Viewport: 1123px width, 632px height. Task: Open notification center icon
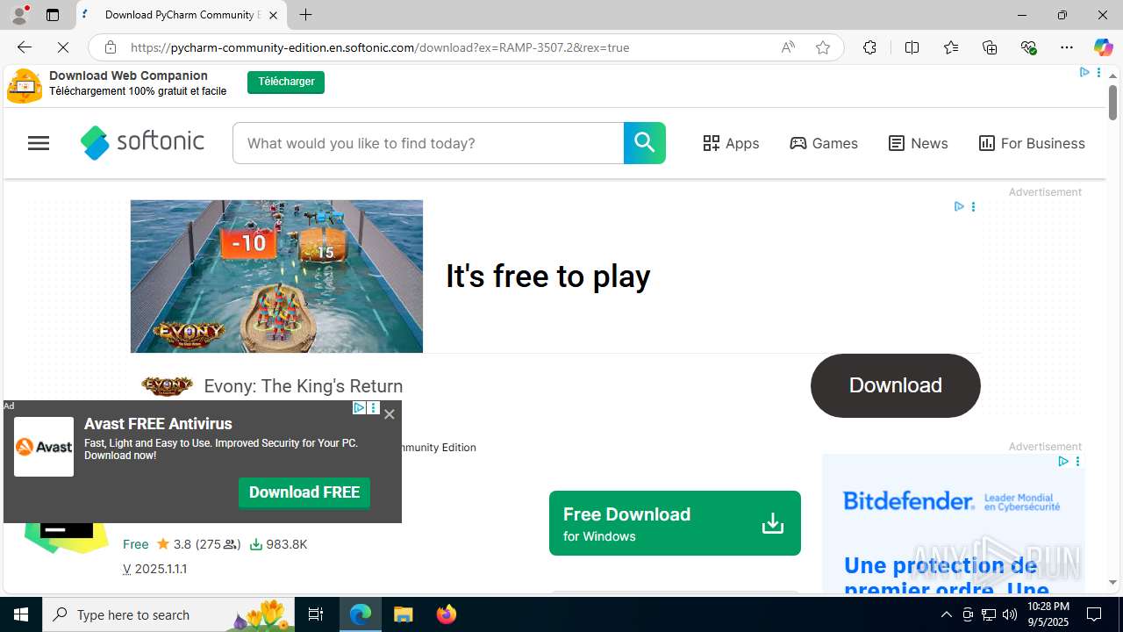click(x=1095, y=614)
